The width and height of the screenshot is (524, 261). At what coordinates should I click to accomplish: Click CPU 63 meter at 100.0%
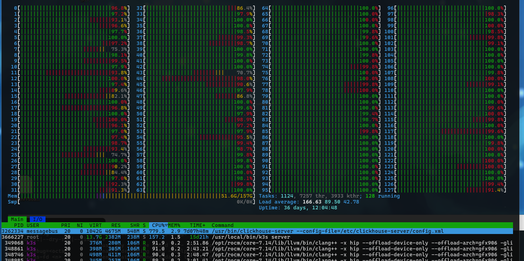(x=196, y=190)
